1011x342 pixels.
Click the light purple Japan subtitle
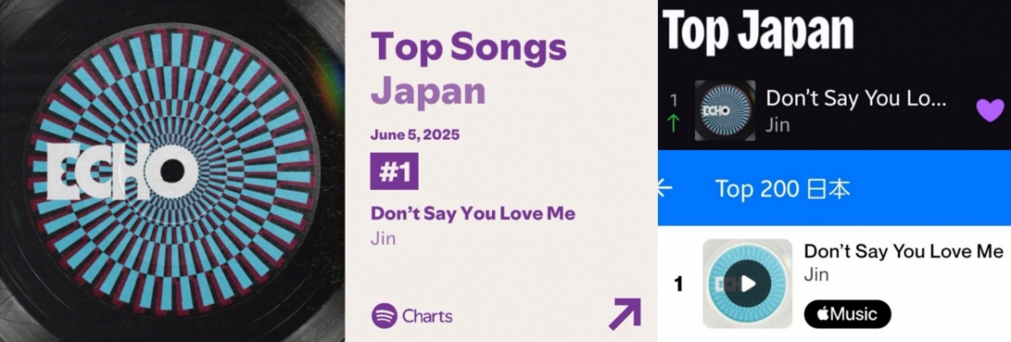[x=427, y=90]
